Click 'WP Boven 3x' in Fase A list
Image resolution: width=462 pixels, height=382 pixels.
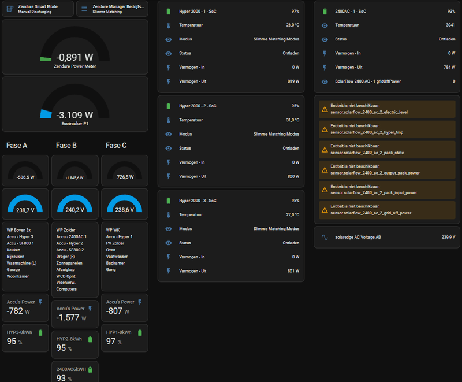[18, 230]
